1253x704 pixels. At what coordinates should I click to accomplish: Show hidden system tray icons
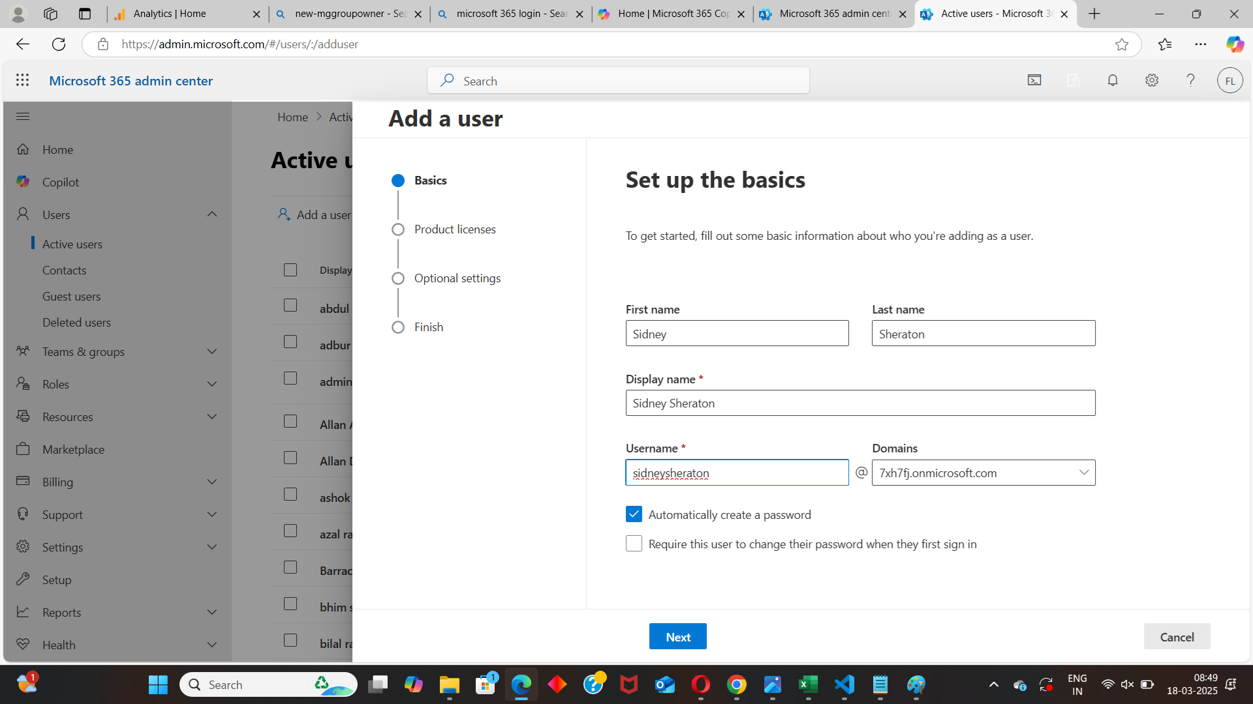coord(993,684)
